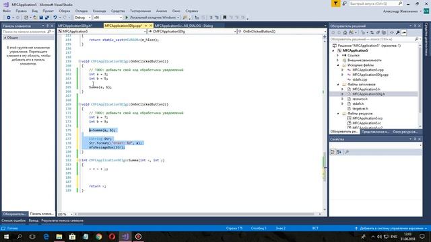The image size is (431, 242).
Task: Click the editor horizontal scrollbar
Action: point(196,214)
